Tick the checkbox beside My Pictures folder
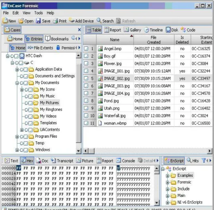Viewport: 214px width, 210px height. [x=31, y=103]
